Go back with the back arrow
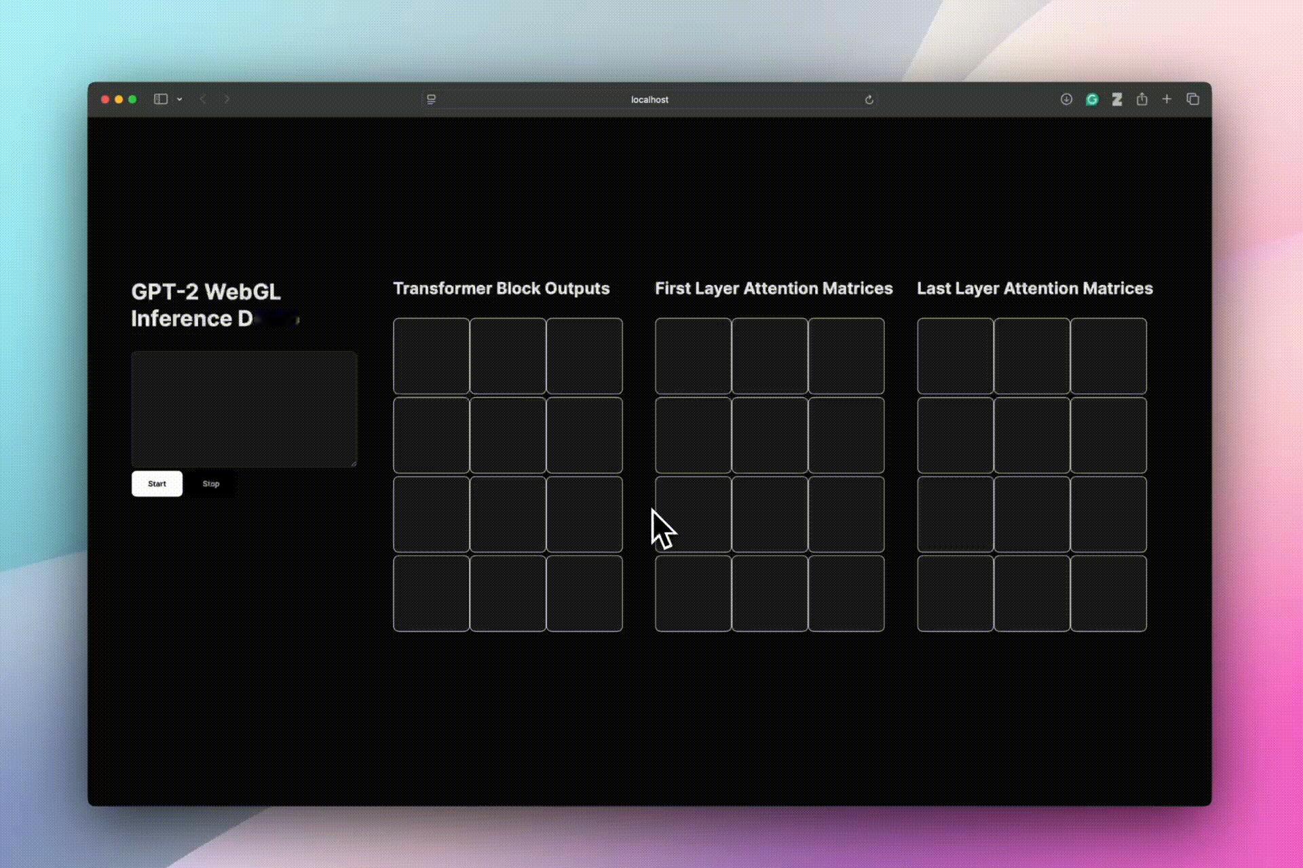The image size is (1303, 868). [203, 99]
